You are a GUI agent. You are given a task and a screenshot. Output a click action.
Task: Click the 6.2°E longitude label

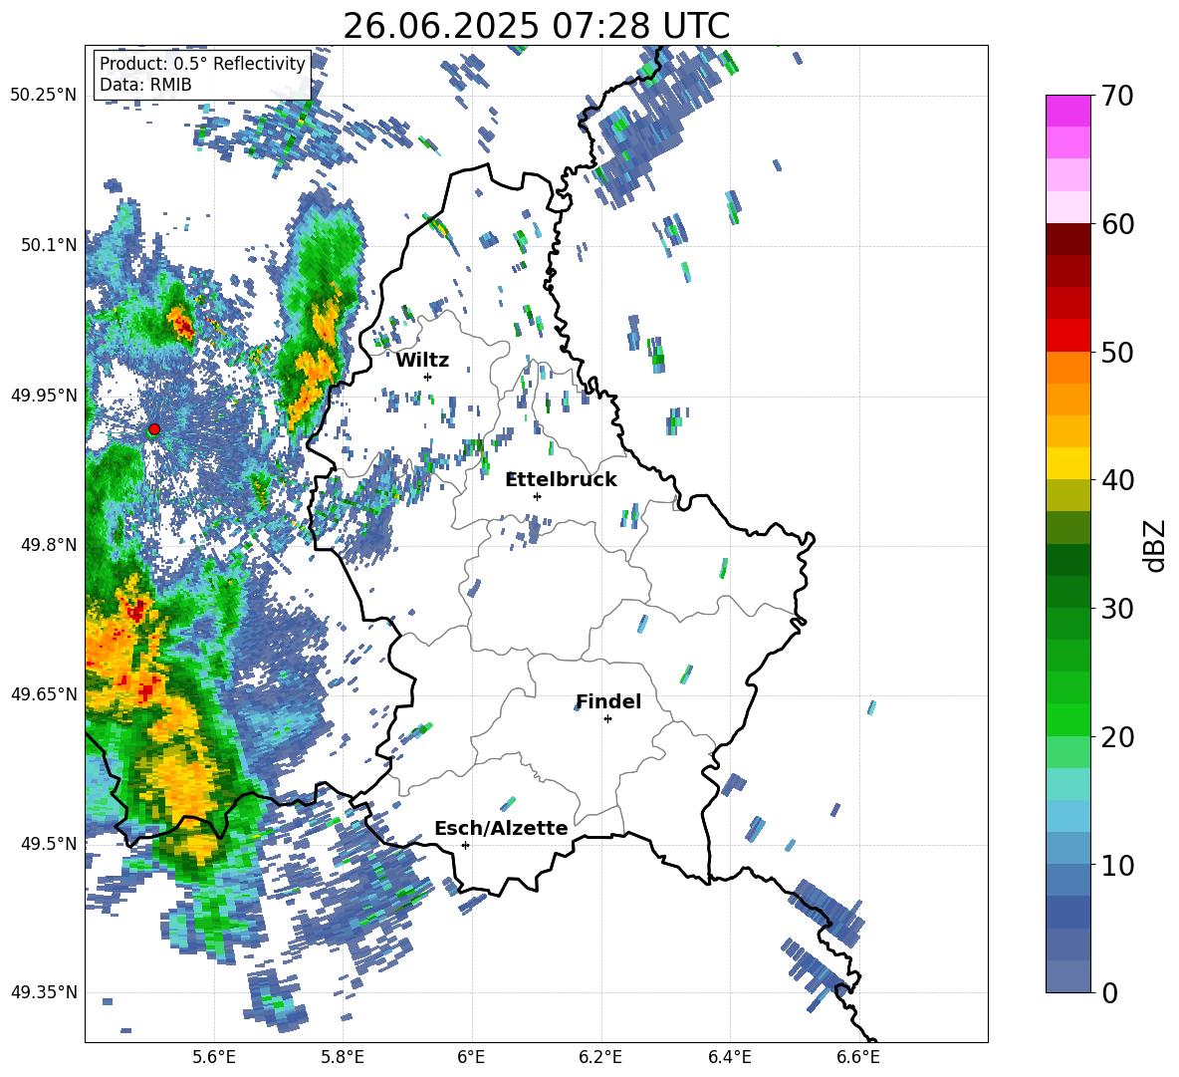[600, 1057]
